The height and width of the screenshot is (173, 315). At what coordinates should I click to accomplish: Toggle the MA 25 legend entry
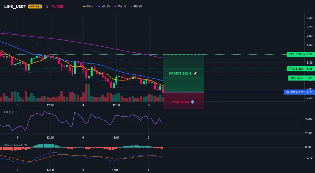104,6
